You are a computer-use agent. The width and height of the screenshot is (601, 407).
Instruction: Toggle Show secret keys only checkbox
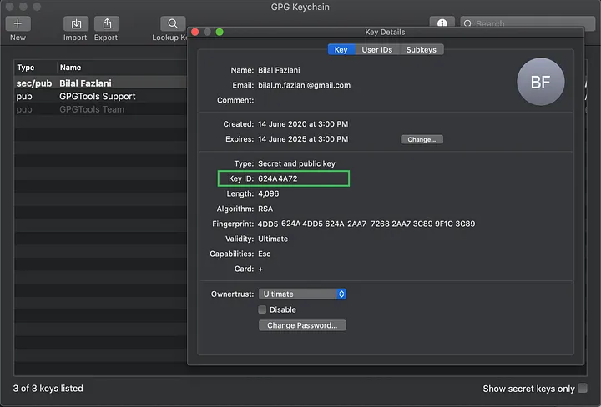pos(583,389)
